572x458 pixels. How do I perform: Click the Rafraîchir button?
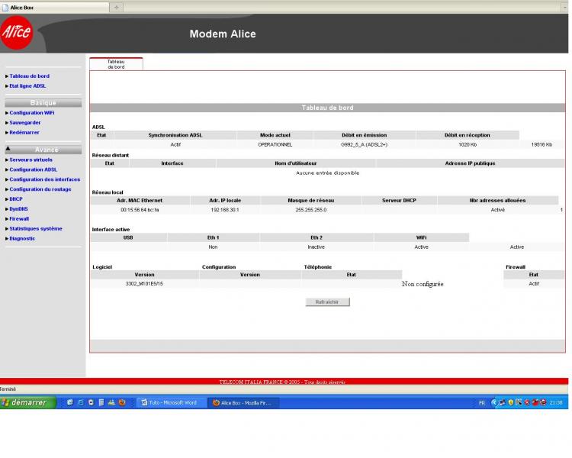327,302
